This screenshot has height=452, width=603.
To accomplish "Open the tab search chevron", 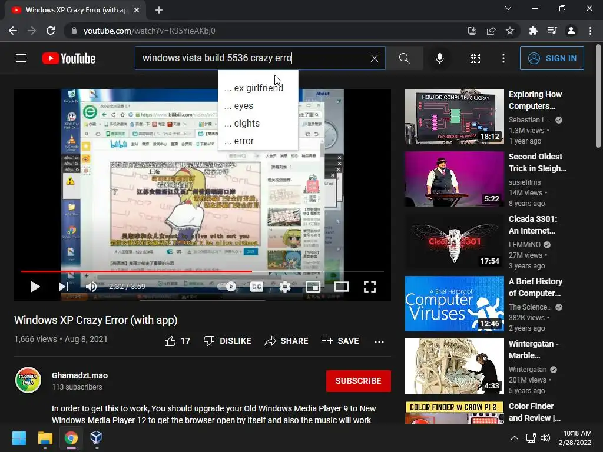I will (508, 8).
